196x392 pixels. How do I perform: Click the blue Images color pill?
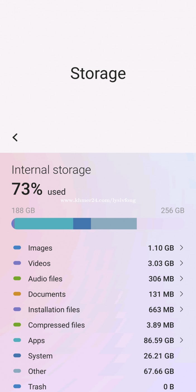17,248
